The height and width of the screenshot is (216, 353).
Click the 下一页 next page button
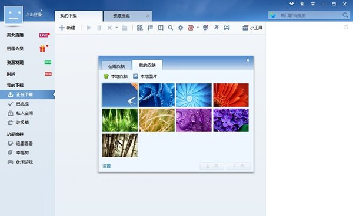(238, 166)
